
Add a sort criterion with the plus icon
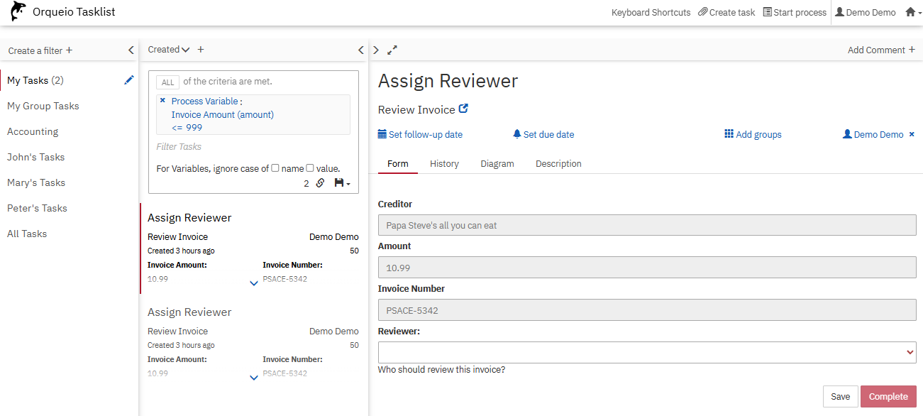pos(201,50)
